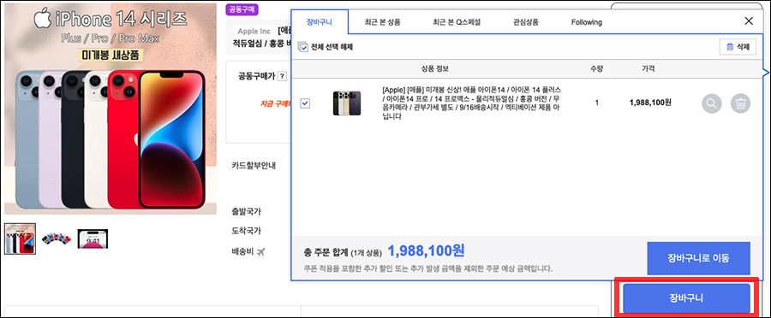Click the round trash icon on cart item
Screen dimensions: 771x318
coord(740,103)
